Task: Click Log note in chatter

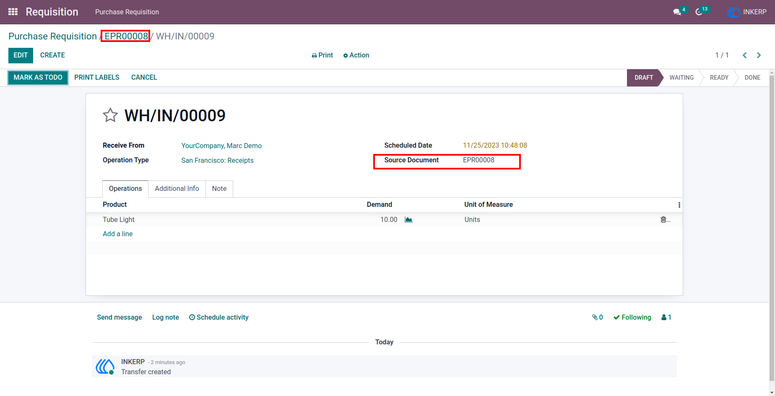Action: point(165,317)
